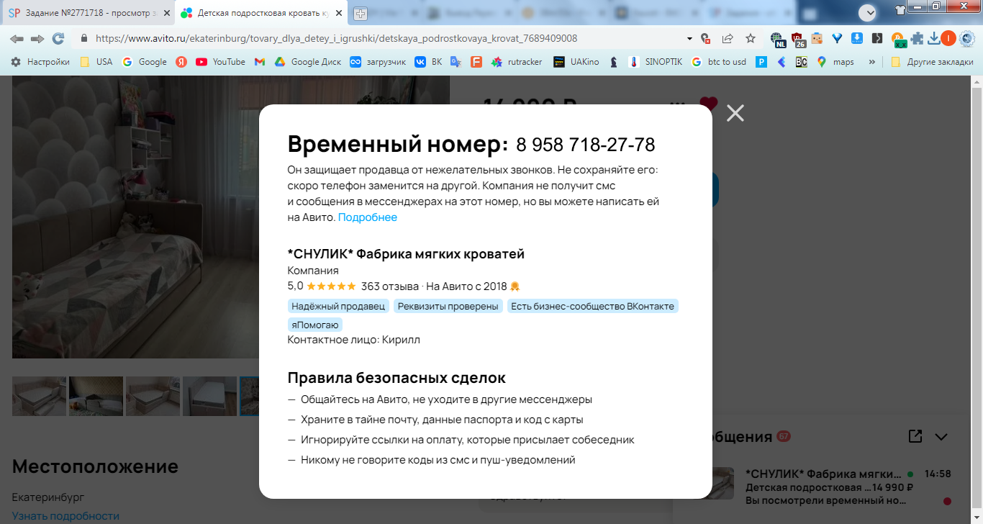
Task: Close the phone number popup
Action: 735,113
